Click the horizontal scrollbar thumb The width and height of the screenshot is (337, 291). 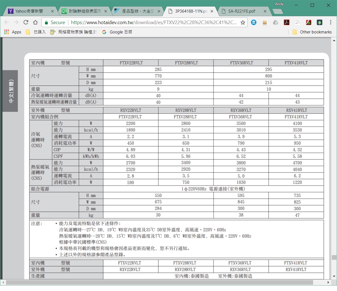pyautogui.click(x=159, y=282)
